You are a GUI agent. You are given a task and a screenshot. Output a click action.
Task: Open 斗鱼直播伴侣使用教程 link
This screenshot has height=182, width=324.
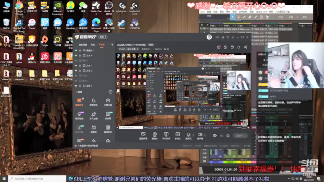(x=87, y=146)
